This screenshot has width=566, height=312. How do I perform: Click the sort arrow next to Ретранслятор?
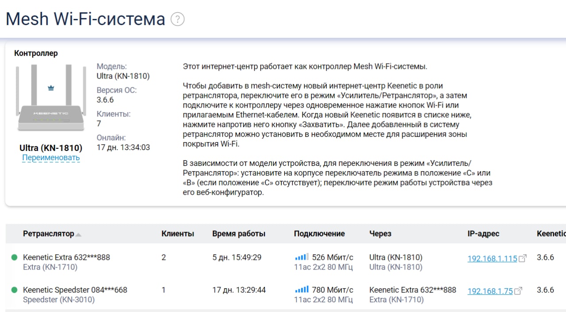(x=78, y=235)
